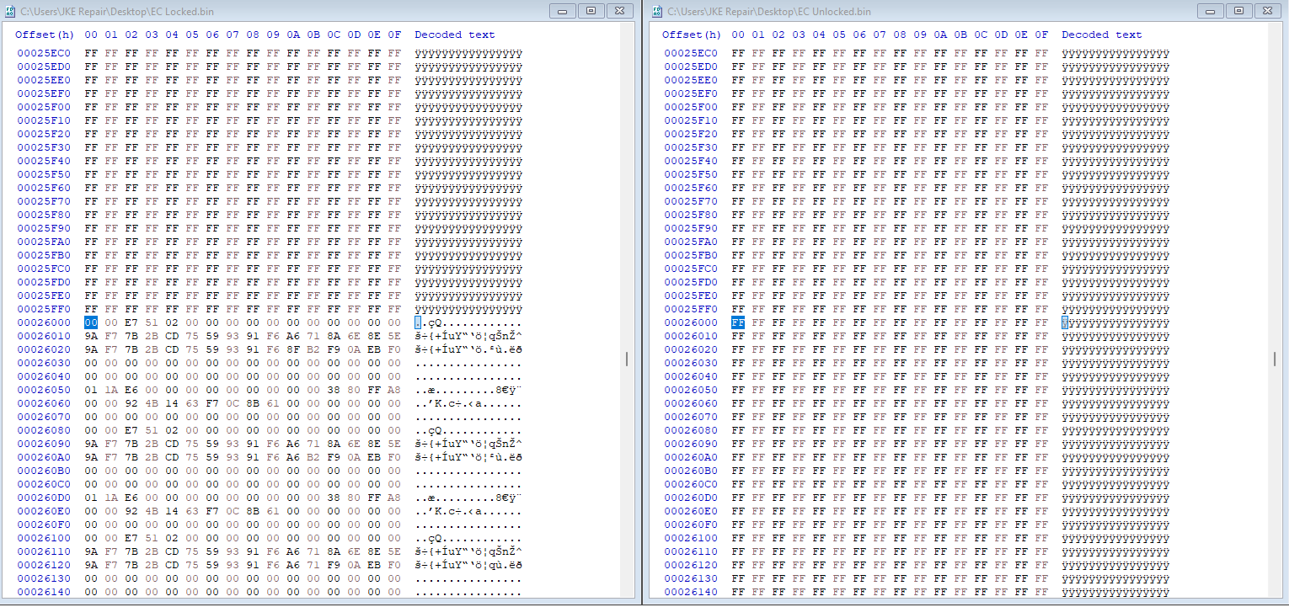The image size is (1289, 607).
Task: Maximize the EC Locked.bin window
Action: point(591,11)
